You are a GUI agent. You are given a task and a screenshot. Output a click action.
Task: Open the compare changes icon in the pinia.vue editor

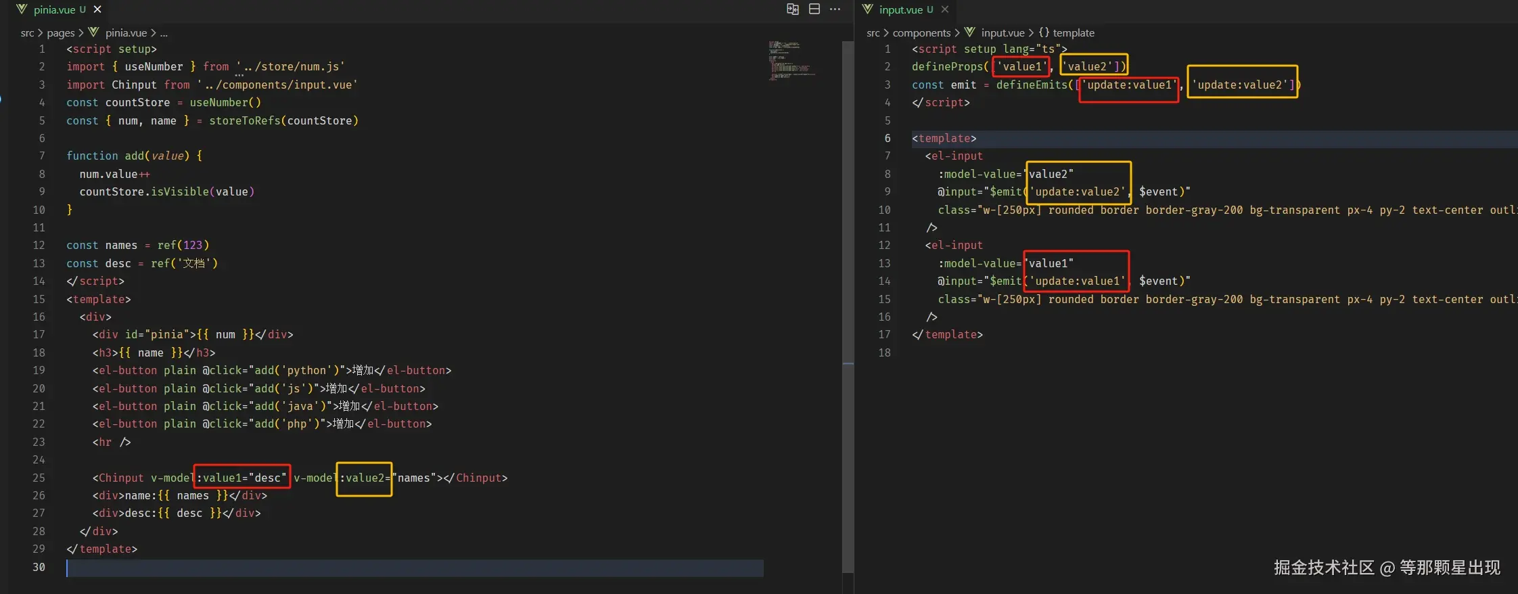(793, 9)
